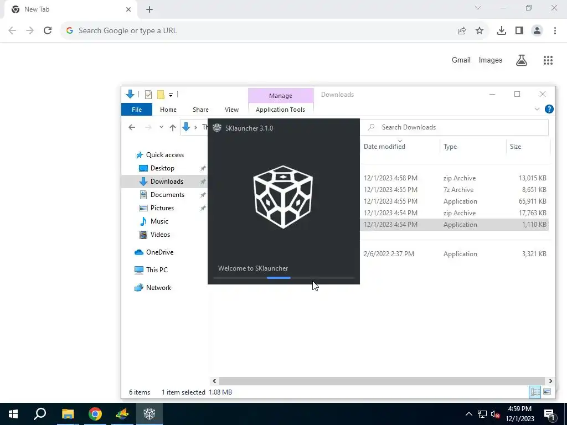Open Windows taskbar search
567x425 pixels.
40,414
